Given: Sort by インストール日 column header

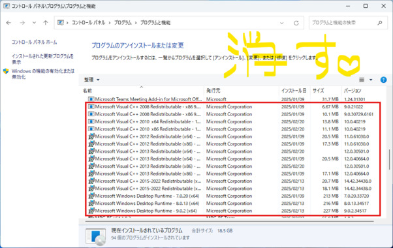Looking at the screenshot, I should pos(294,91).
